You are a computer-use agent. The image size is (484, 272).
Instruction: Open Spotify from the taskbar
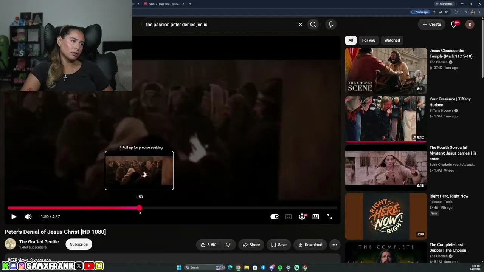click(280, 267)
